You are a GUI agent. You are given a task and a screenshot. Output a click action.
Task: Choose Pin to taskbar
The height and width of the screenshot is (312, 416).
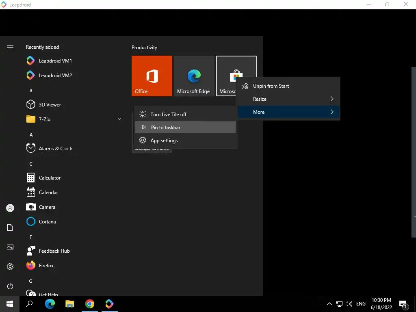[185, 127]
